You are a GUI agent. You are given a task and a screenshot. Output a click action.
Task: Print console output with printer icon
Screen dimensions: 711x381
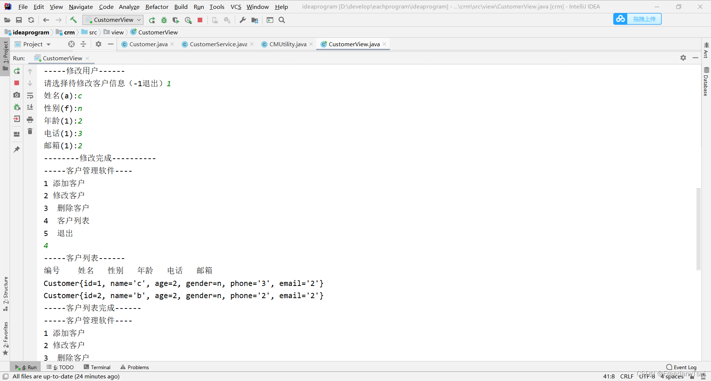click(x=30, y=119)
